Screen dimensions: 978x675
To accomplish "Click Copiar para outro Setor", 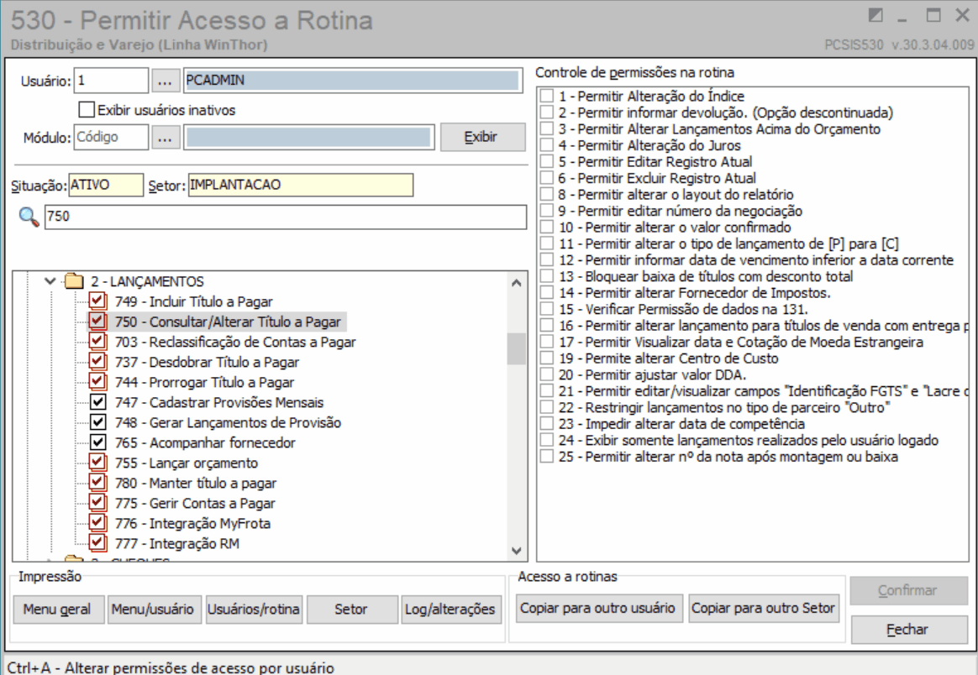I will click(x=764, y=608).
